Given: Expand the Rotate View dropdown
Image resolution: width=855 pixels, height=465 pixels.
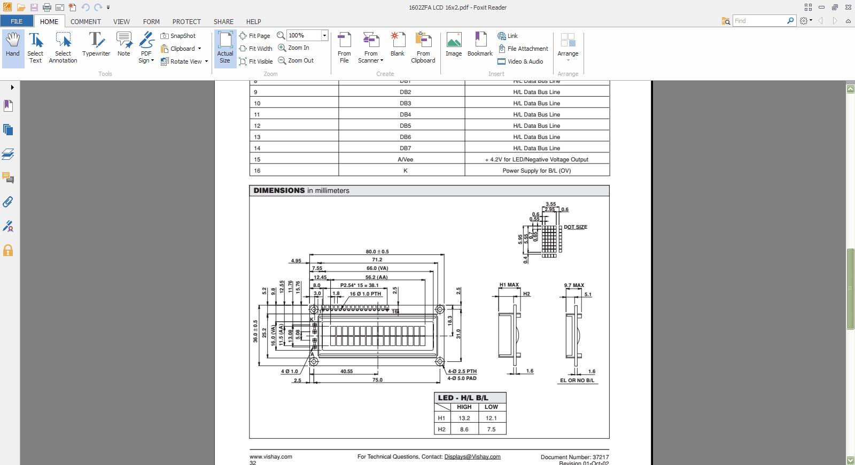Looking at the screenshot, I should click(206, 61).
